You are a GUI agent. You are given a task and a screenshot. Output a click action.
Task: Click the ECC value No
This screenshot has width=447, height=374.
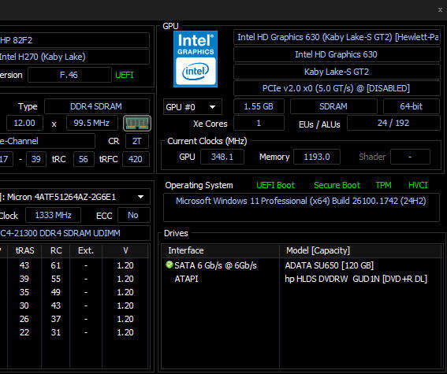coord(133,215)
